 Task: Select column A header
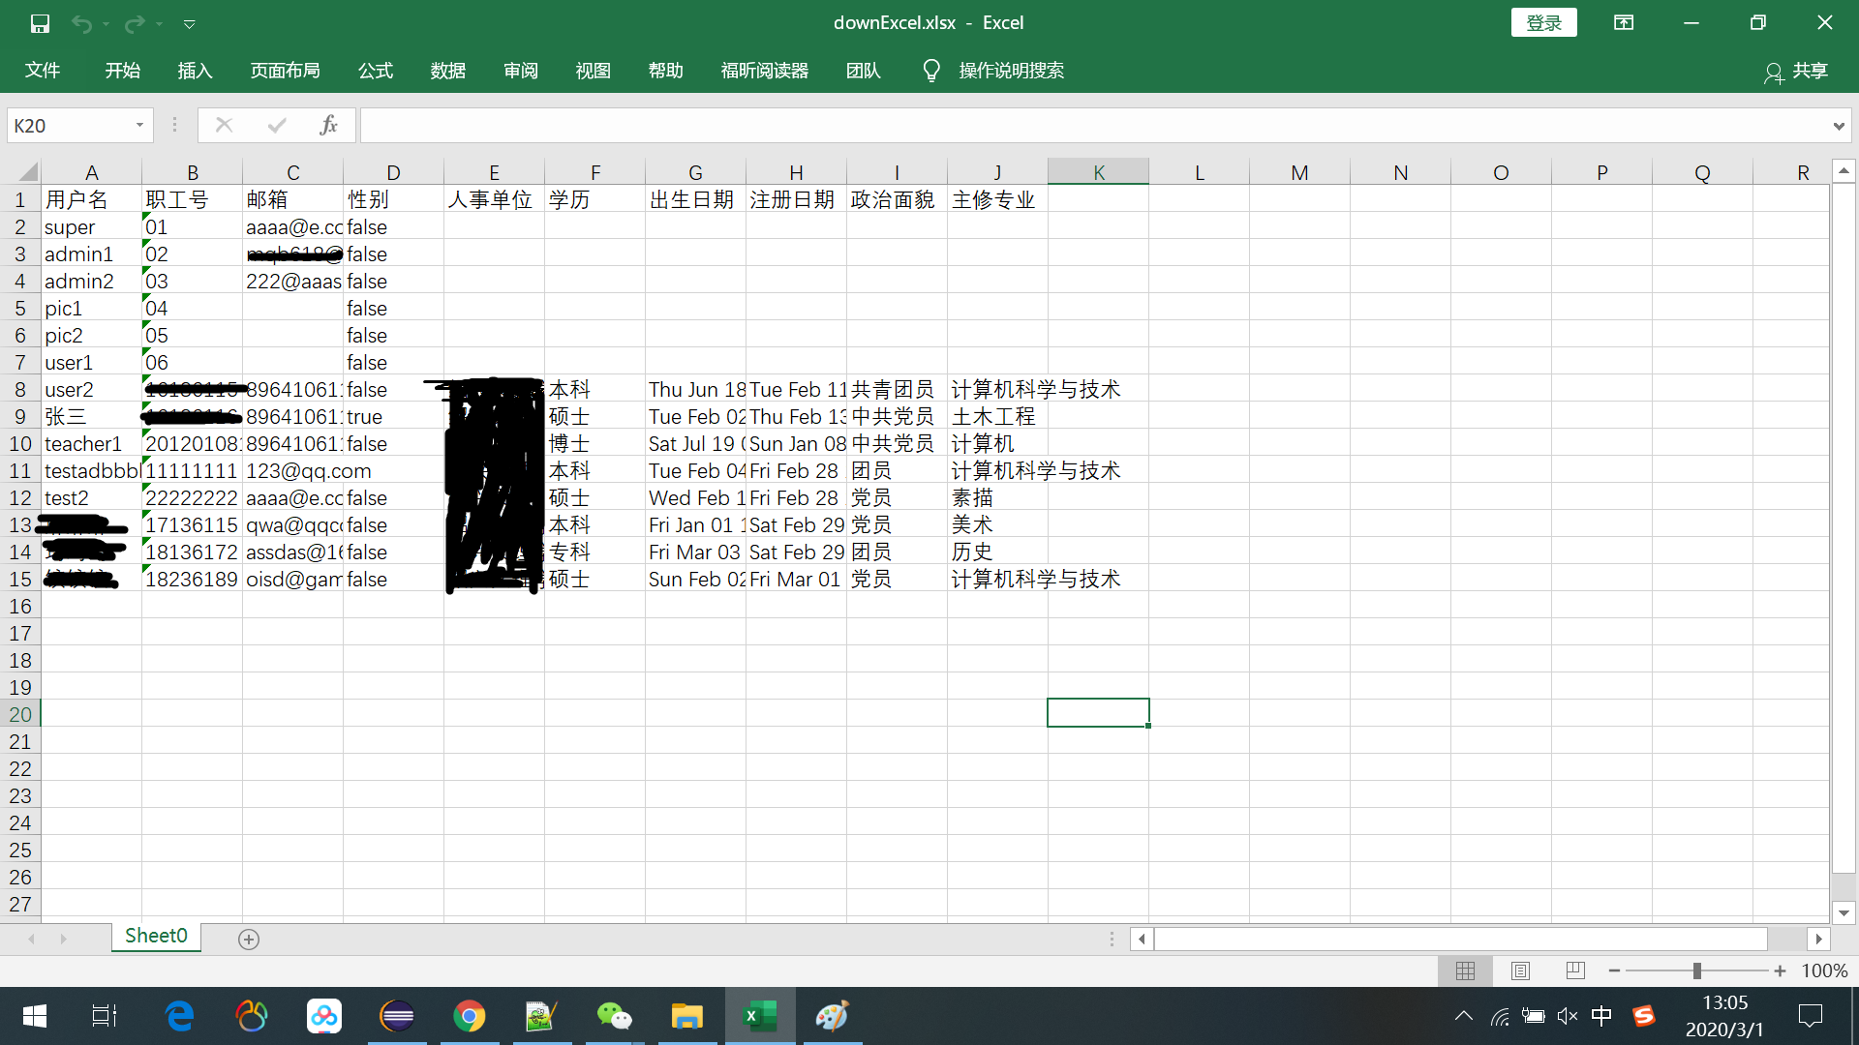[x=92, y=172]
